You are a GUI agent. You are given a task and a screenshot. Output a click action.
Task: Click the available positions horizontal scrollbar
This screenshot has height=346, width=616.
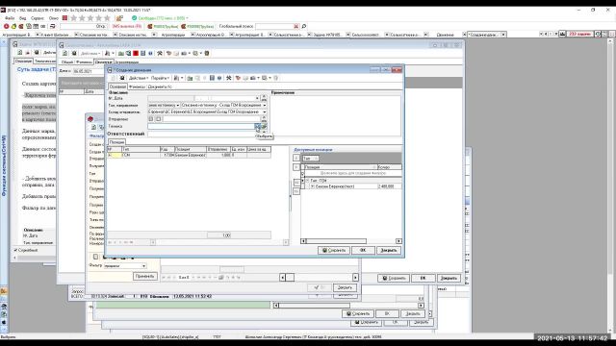pyautogui.click(x=350, y=241)
